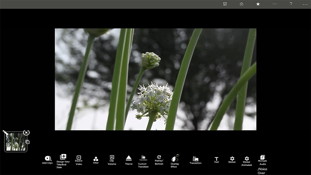311x175 pixels.
Task: Select the flower clip thumbnail
Action: tap(16, 142)
